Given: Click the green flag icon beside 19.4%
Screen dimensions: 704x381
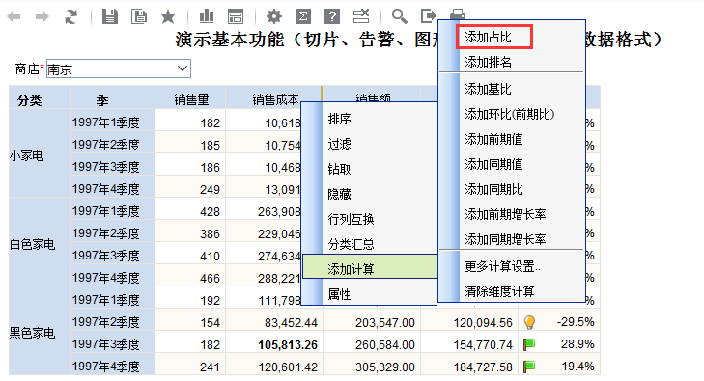Looking at the screenshot, I should click(529, 367).
